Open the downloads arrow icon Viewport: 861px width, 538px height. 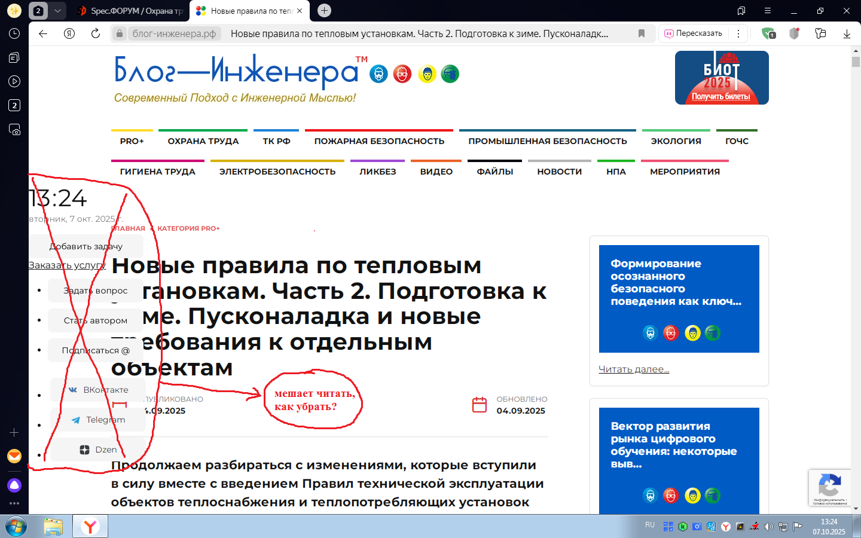tap(847, 33)
